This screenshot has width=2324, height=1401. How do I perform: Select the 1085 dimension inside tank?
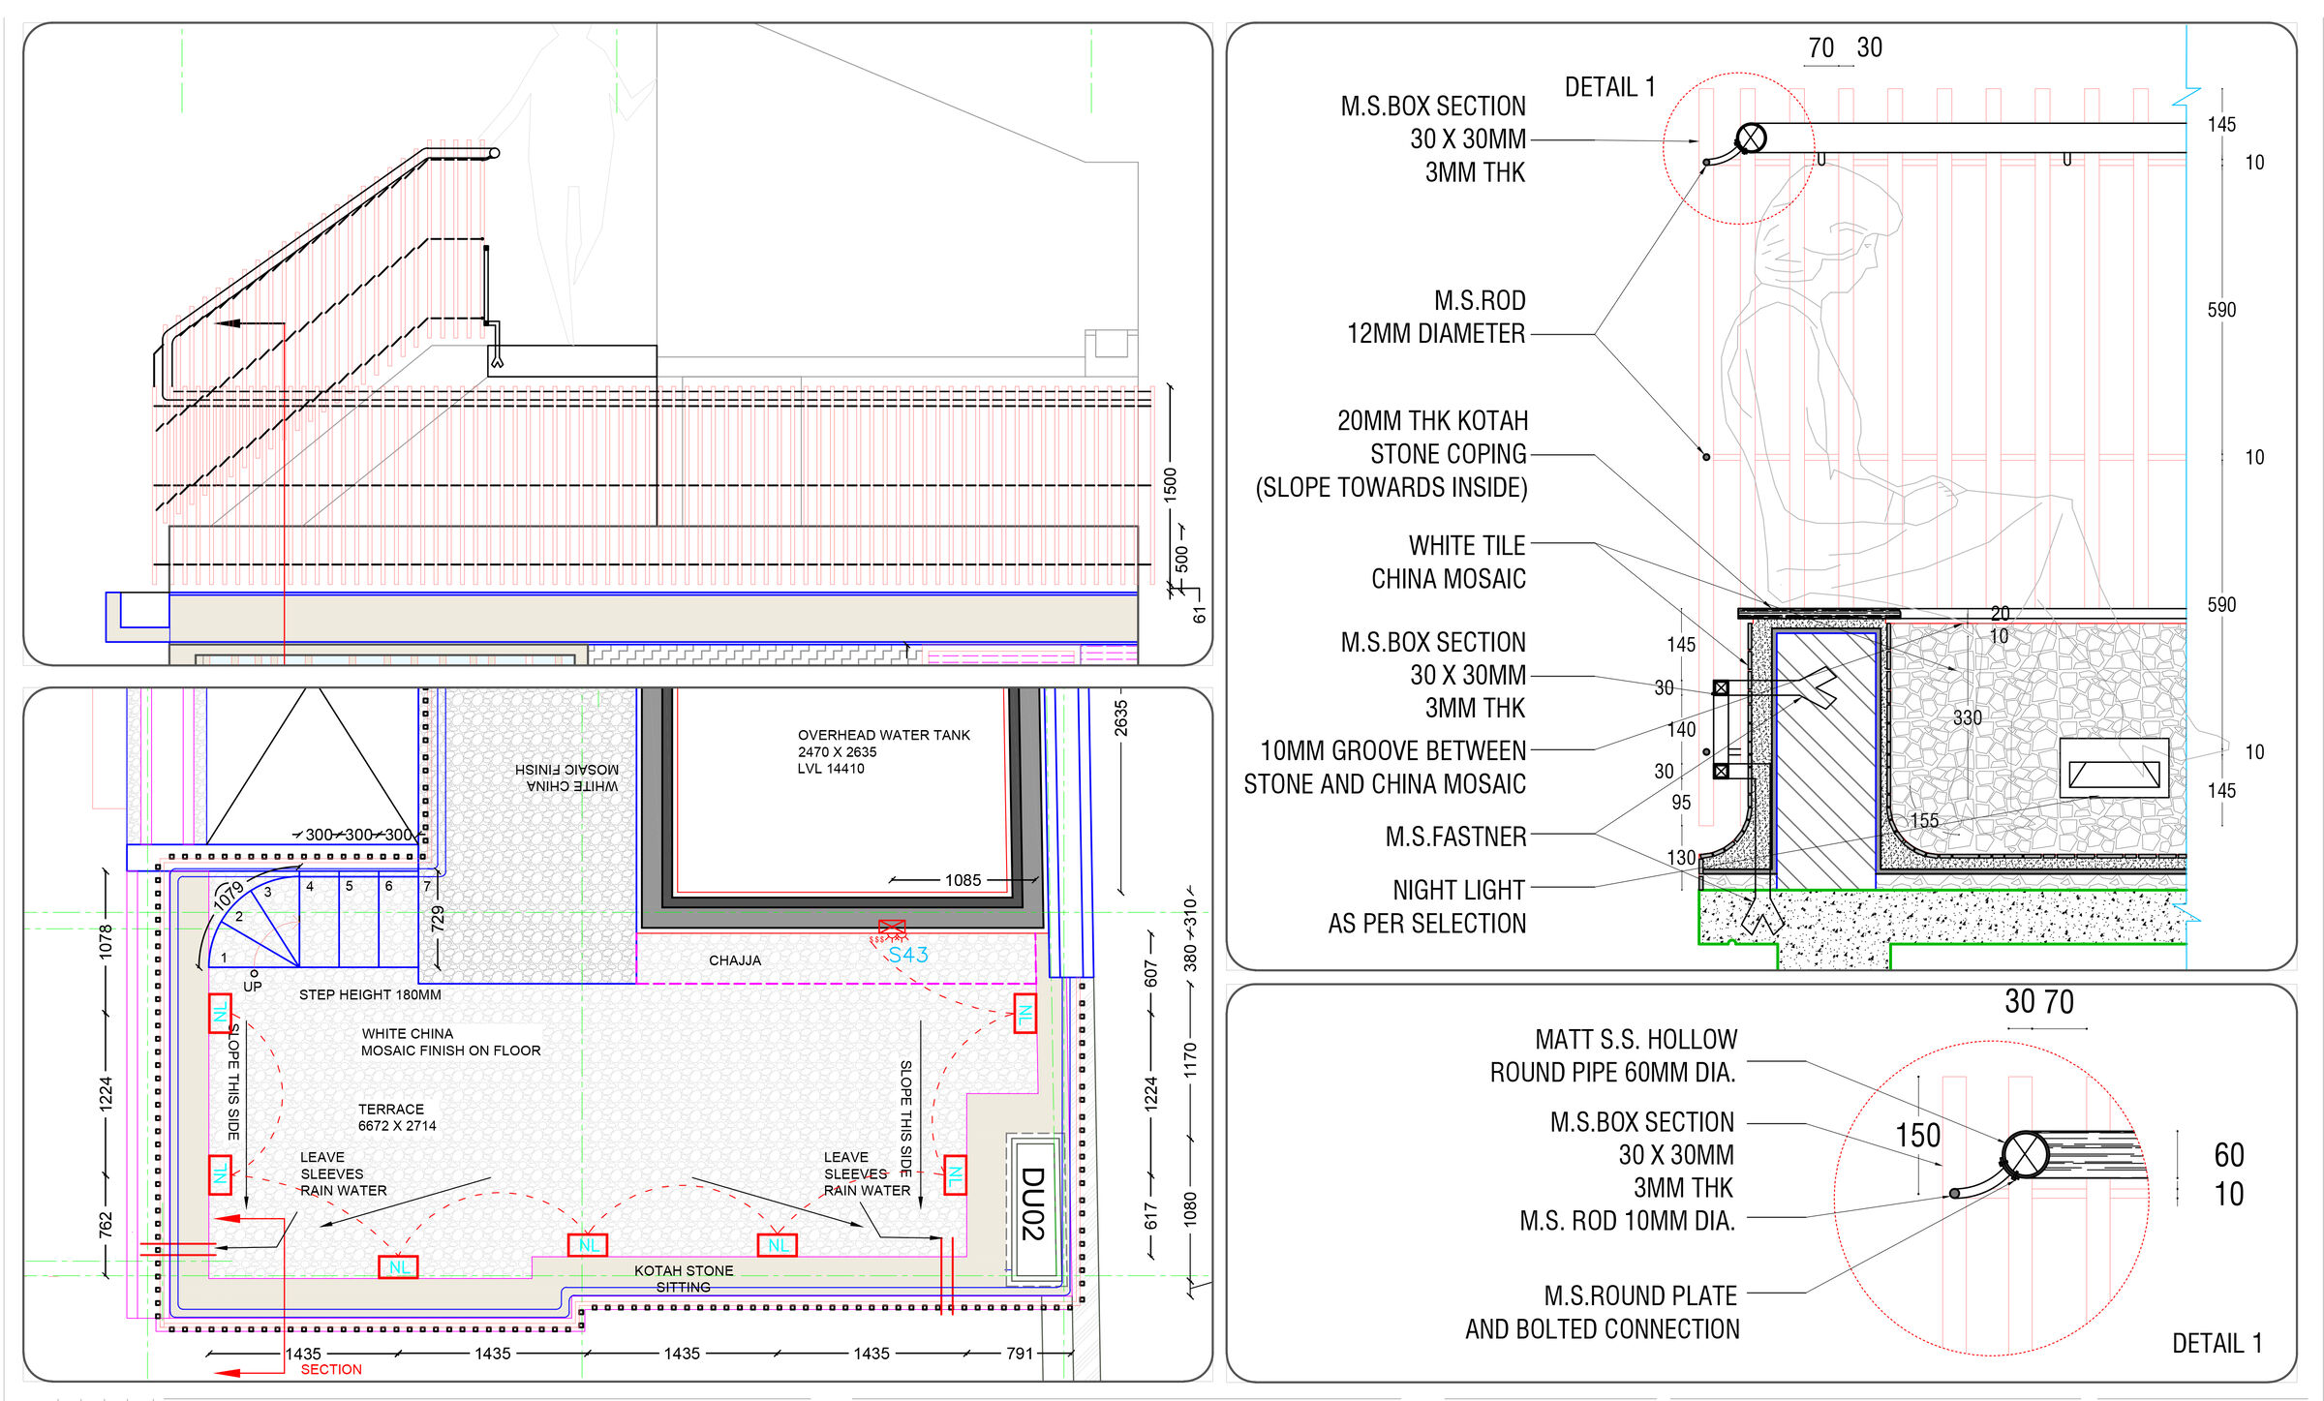[963, 880]
